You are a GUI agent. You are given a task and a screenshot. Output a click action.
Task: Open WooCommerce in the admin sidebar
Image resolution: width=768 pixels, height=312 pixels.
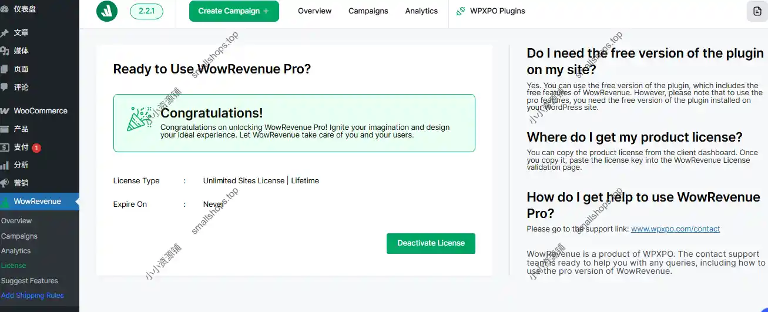pos(41,111)
